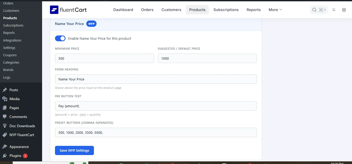352x164 pixels.
Task: Click the Form Heading input field
Action: pos(156,79)
